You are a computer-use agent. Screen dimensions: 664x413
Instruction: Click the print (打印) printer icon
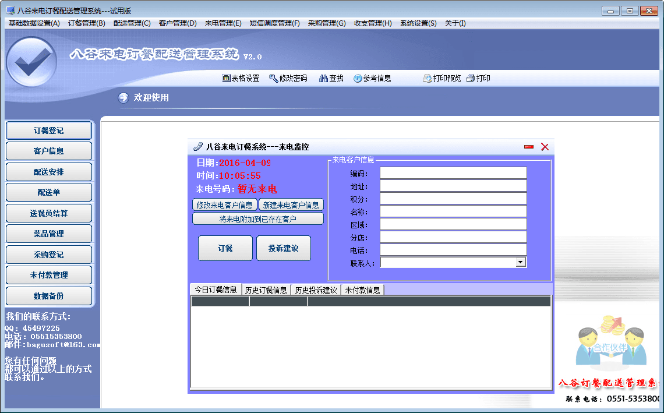click(471, 78)
